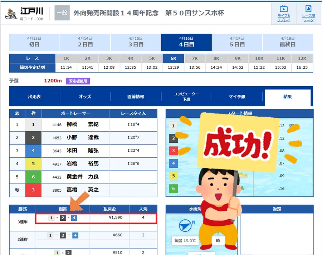Open the 直前情報 tab
Screen dimensions: 322x255
(136, 97)
